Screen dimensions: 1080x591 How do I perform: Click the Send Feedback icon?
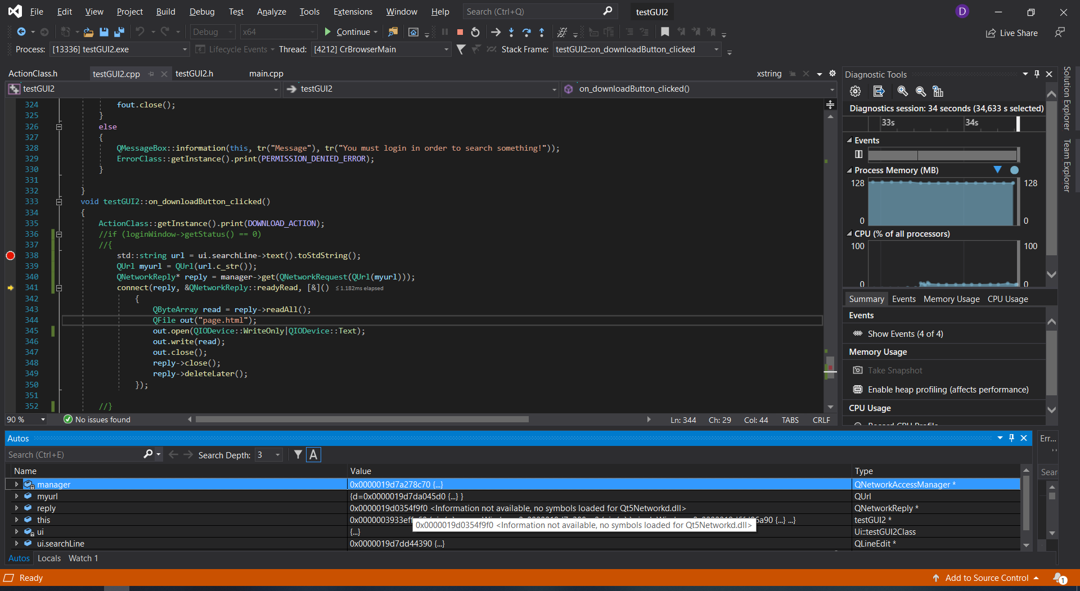pyautogui.click(x=1060, y=33)
